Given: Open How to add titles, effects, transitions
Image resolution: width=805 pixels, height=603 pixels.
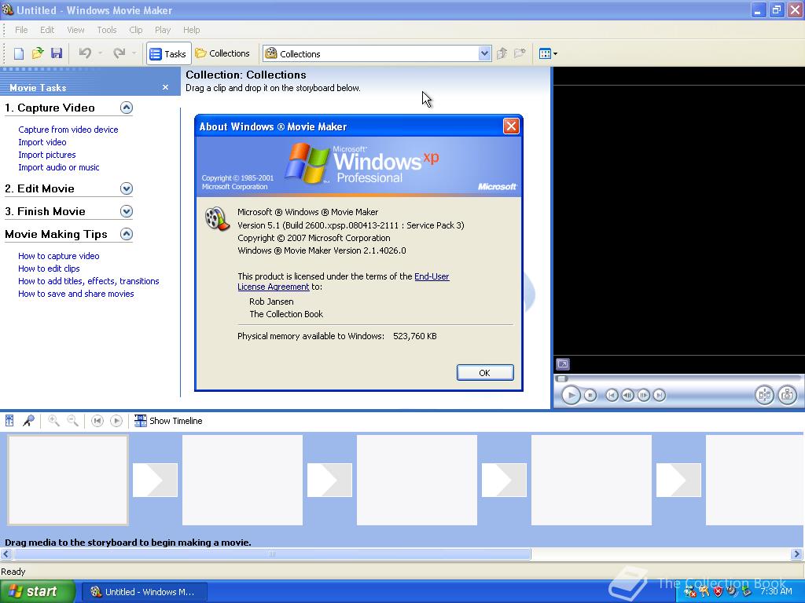Looking at the screenshot, I should click(x=88, y=281).
